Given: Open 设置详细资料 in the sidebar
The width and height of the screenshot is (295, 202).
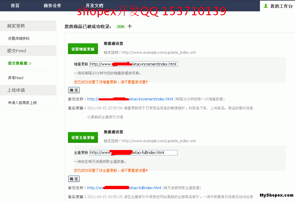Looking at the screenshot, I should 19,39.
